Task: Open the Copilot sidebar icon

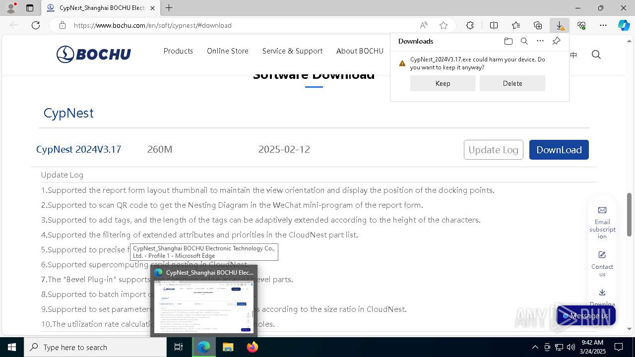Action: click(x=624, y=25)
